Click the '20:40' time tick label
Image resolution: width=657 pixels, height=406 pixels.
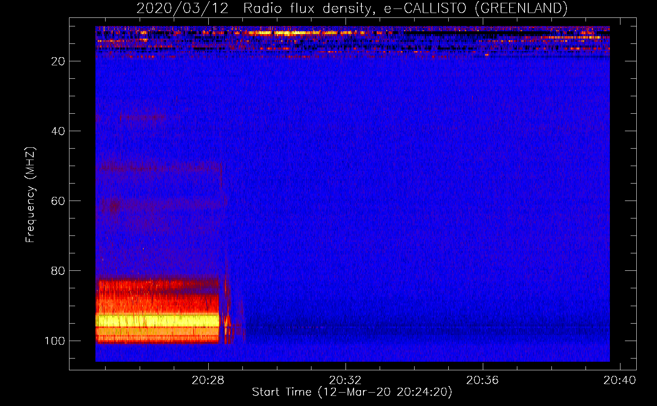tap(620, 380)
